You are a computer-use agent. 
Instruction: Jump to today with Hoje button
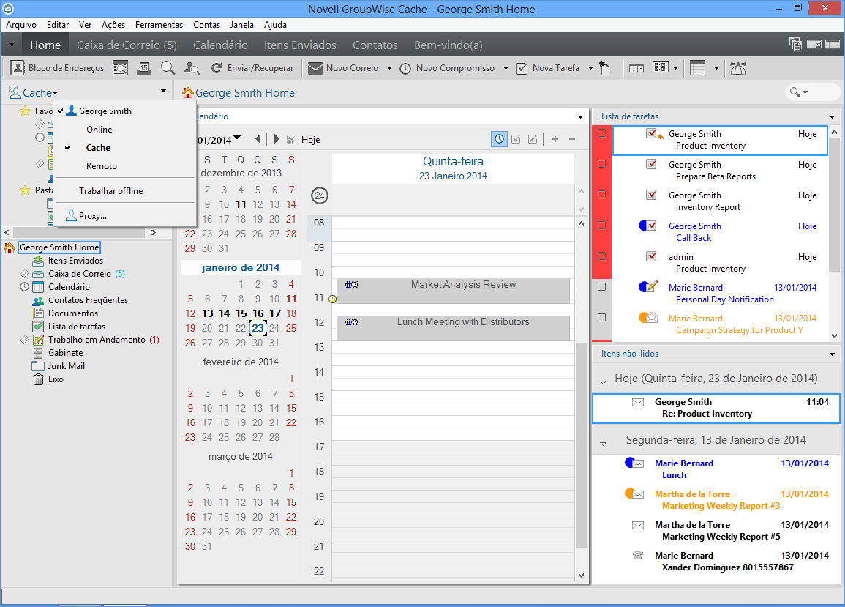[304, 140]
